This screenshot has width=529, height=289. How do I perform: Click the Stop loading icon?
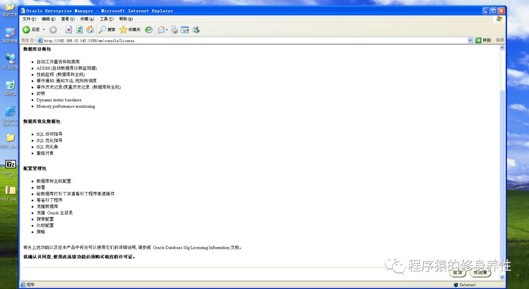69,29
